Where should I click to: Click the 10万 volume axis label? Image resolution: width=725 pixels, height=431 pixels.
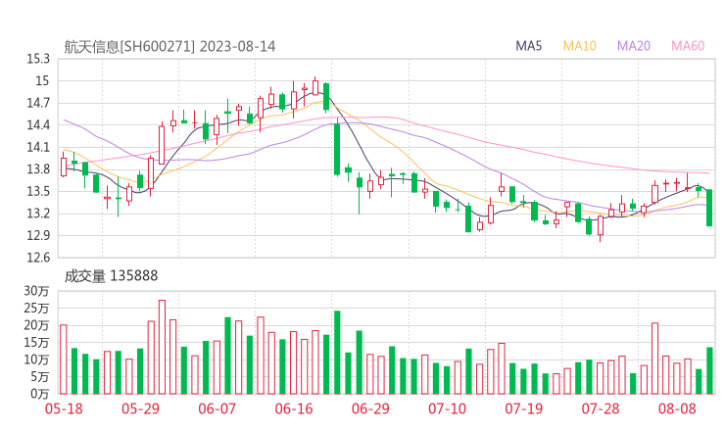[x=36, y=359]
